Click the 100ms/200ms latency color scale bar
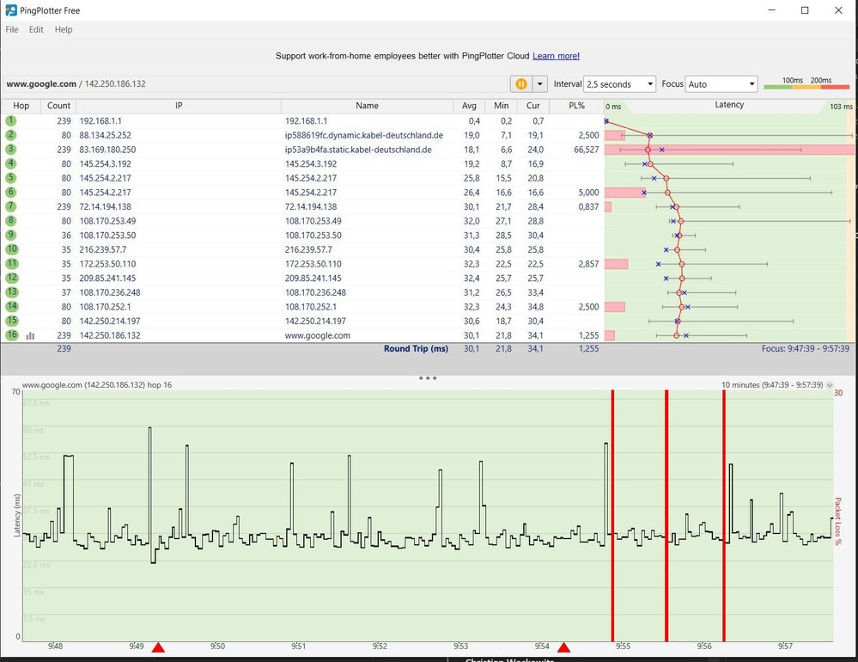 click(x=806, y=86)
